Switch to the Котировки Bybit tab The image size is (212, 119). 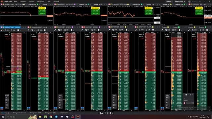pyautogui.click(x=51, y=113)
